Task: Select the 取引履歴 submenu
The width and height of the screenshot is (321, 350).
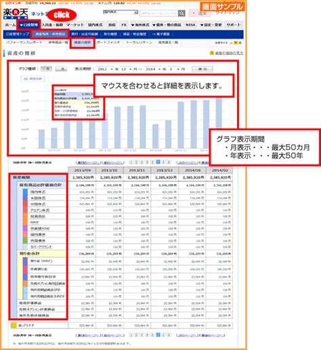Action: click(x=110, y=34)
